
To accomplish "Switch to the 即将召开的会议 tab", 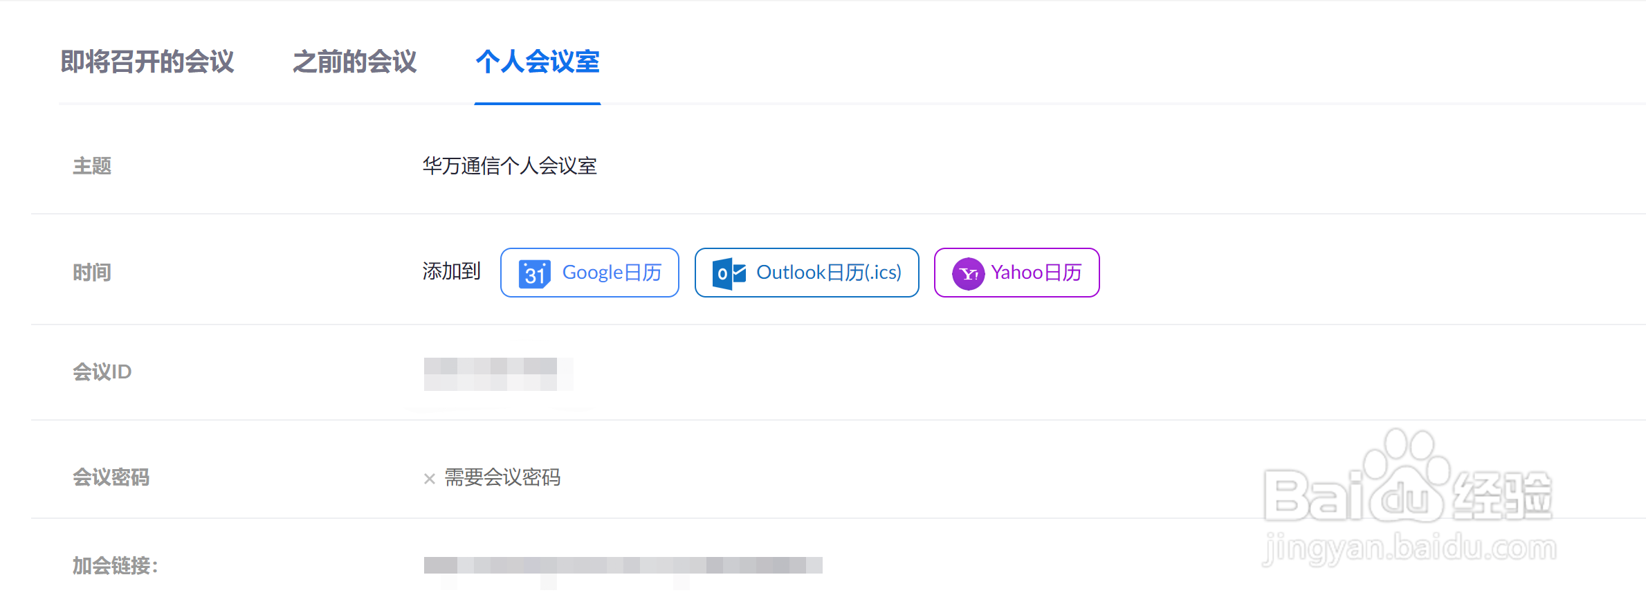I will click(x=147, y=62).
